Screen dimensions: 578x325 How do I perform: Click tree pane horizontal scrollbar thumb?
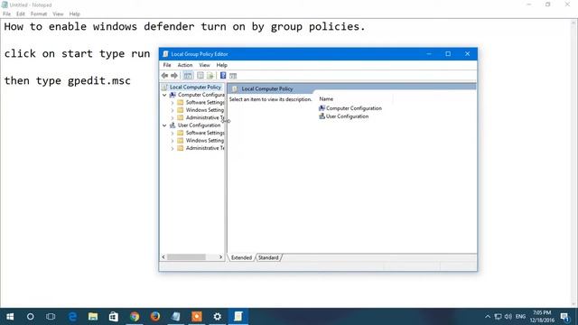coord(186,256)
